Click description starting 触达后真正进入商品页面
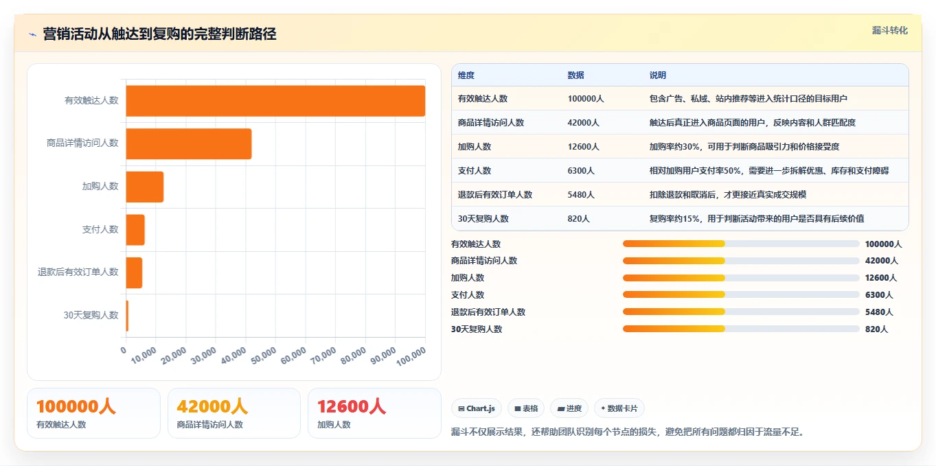 (753, 123)
